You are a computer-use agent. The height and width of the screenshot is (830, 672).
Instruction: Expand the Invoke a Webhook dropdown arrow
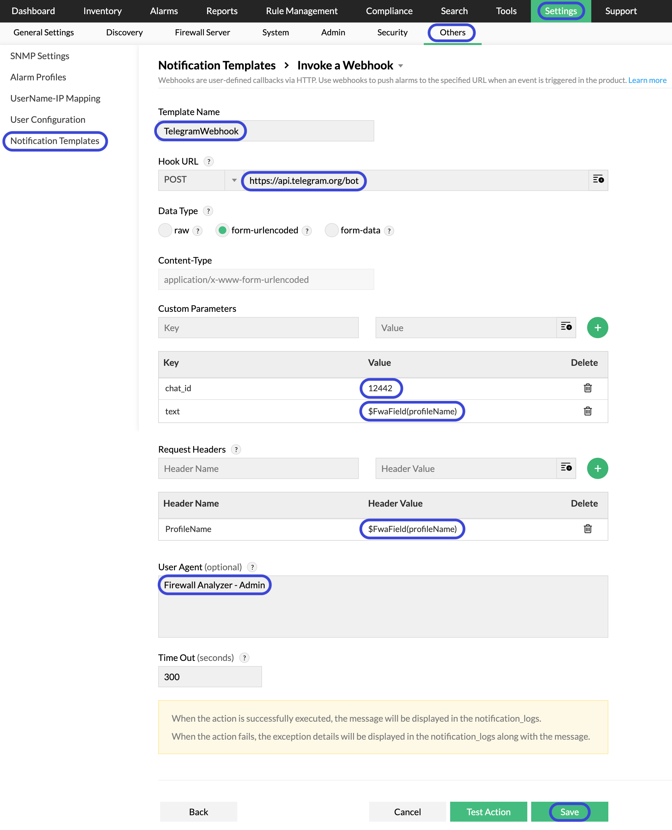click(401, 66)
